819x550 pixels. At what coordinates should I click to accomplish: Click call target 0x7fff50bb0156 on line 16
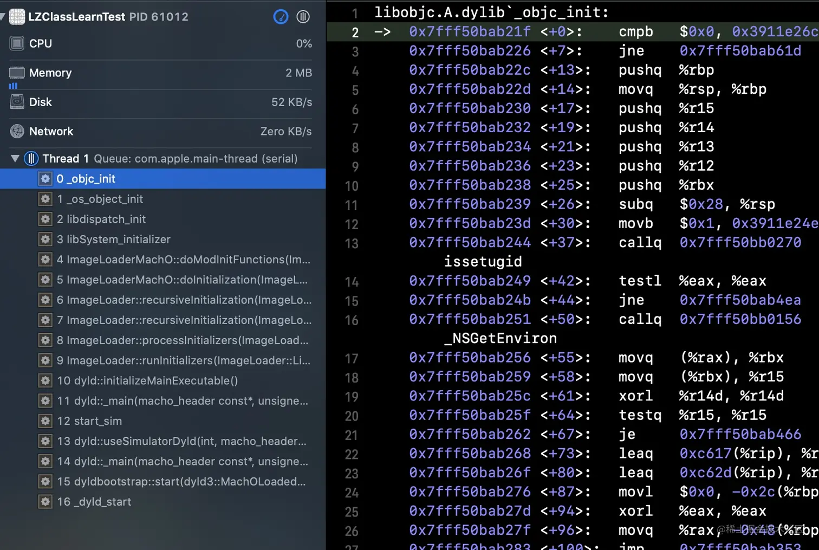(x=740, y=319)
